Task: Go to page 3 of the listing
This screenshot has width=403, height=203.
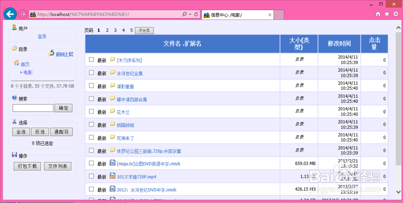Action: tap(115, 30)
